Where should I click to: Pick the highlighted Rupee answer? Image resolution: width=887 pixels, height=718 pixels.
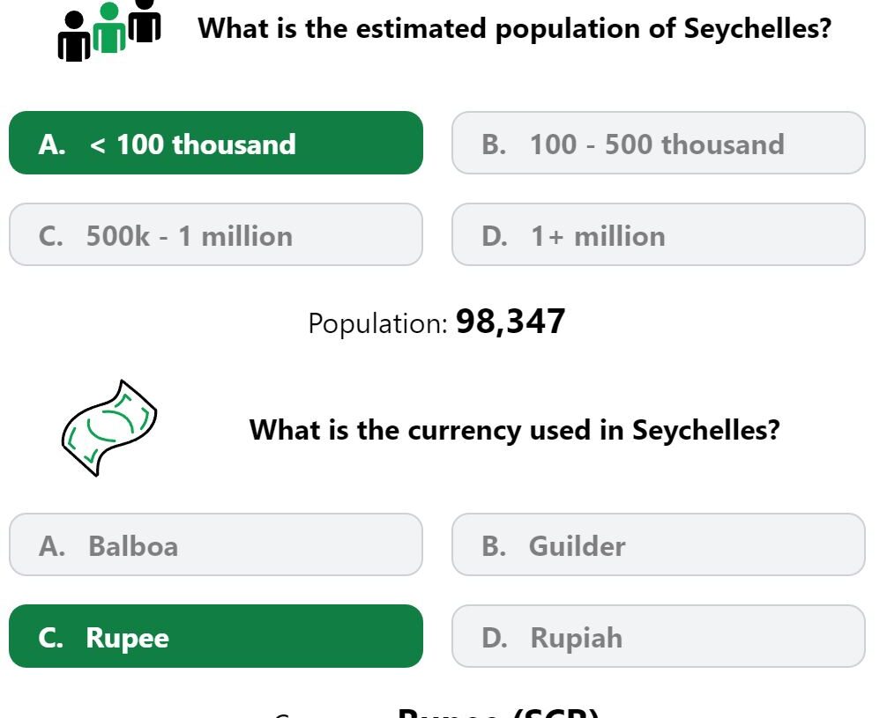click(216, 637)
